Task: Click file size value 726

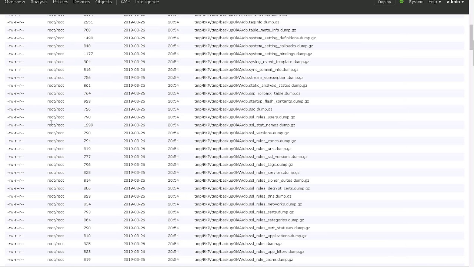Action: point(87,109)
